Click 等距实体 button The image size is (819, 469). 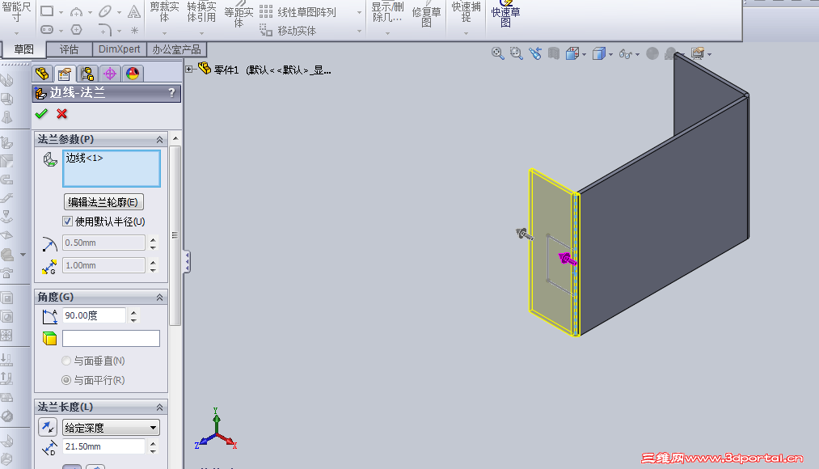click(239, 15)
